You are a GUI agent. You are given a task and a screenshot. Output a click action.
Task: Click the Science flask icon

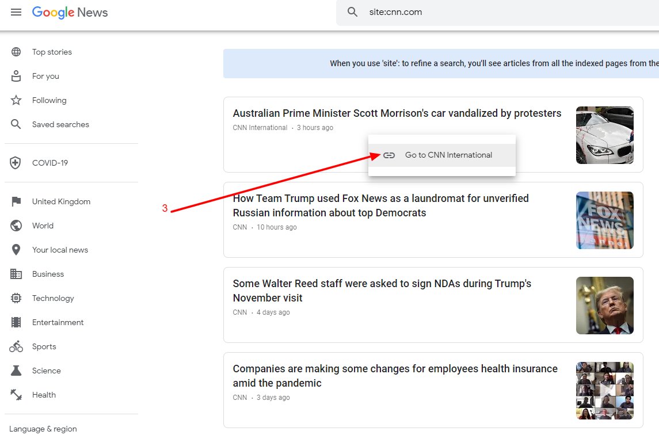click(x=16, y=371)
